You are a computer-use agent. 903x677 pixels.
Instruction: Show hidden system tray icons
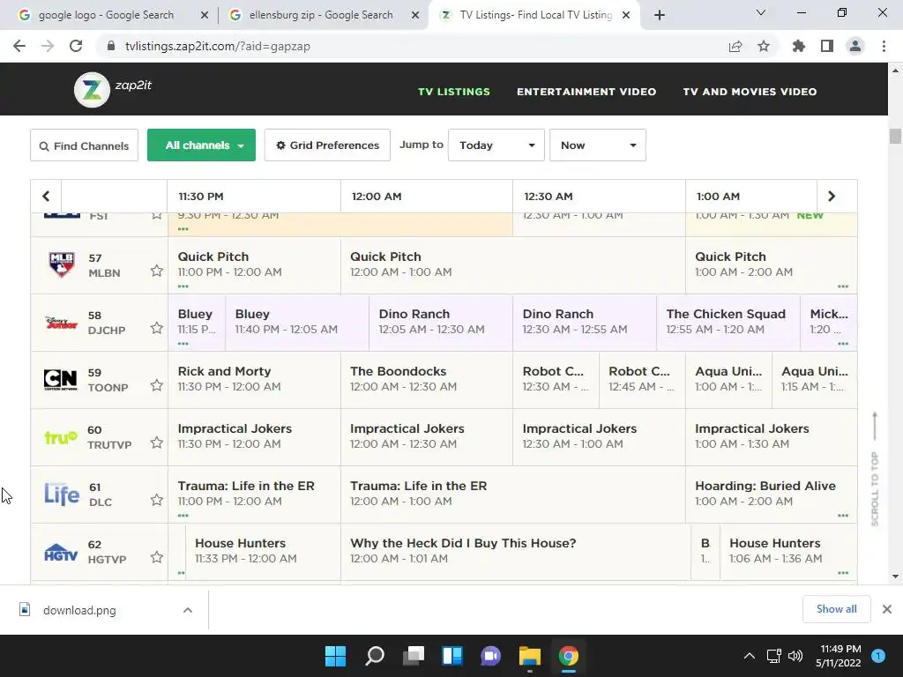(750, 656)
